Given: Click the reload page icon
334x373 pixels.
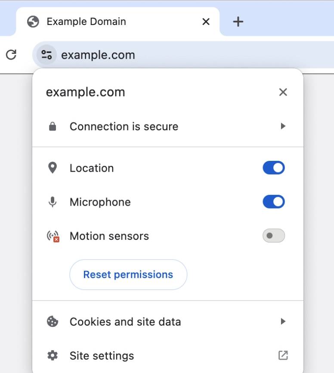Looking at the screenshot, I should pyautogui.click(x=11, y=55).
